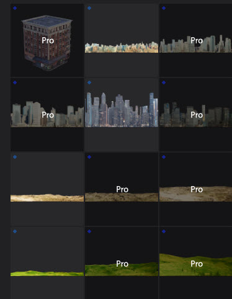Click the diamond icon on the brick building card

15,8
